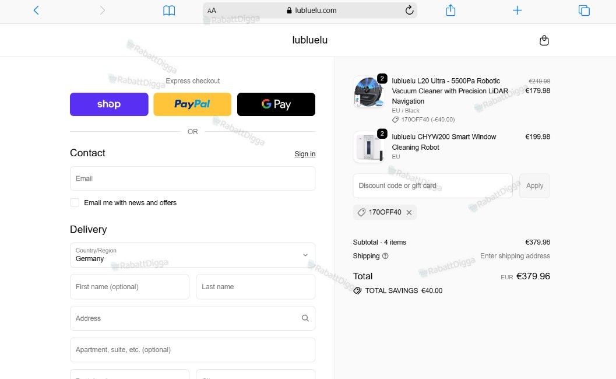This screenshot has height=379, width=616.
Task: Remove the 170OFF40 discount code
Action: (409, 212)
